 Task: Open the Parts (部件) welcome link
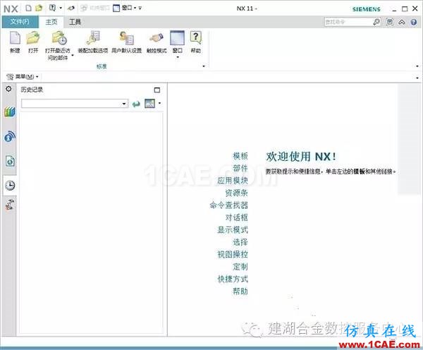pos(240,168)
